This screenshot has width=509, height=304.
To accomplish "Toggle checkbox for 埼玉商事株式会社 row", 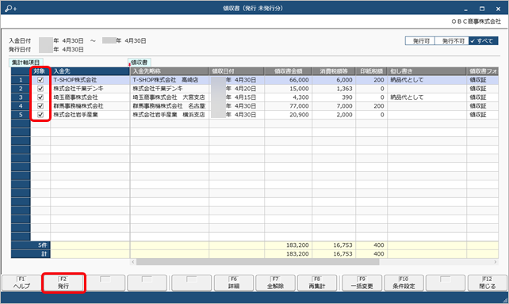I will click(x=40, y=97).
